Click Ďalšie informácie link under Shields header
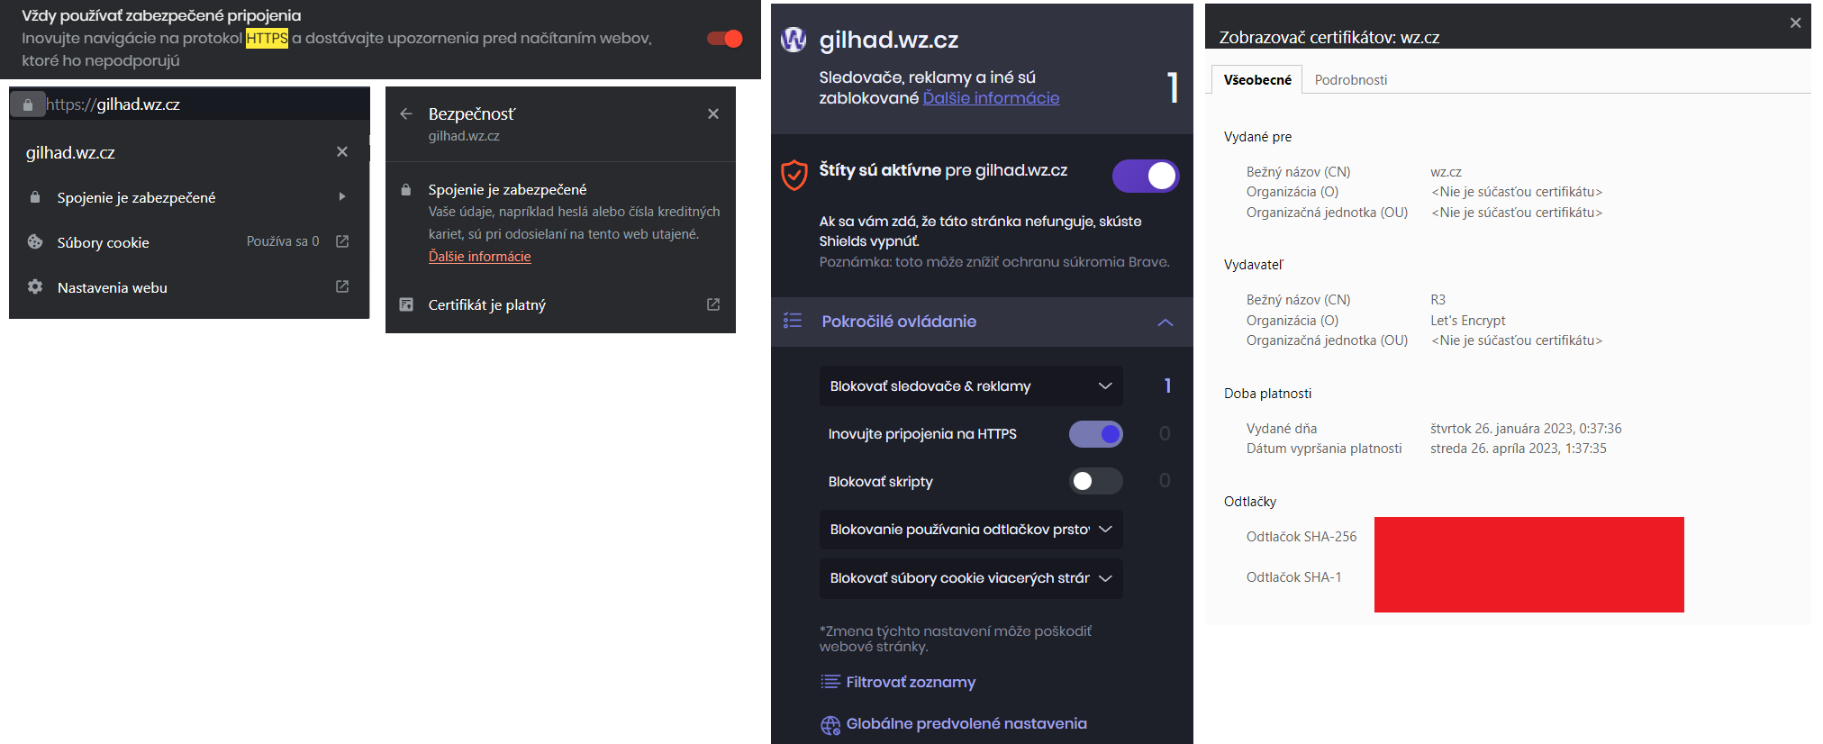The width and height of the screenshot is (1823, 744). tap(991, 98)
